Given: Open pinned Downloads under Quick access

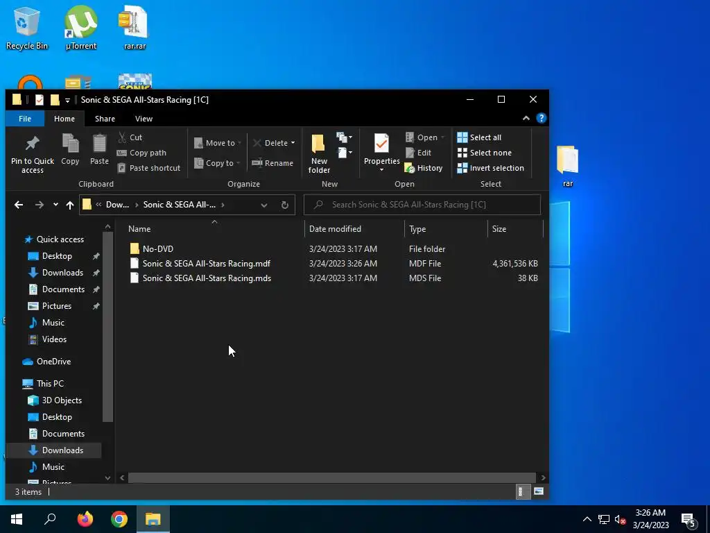Looking at the screenshot, I should (x=62, y=273).
